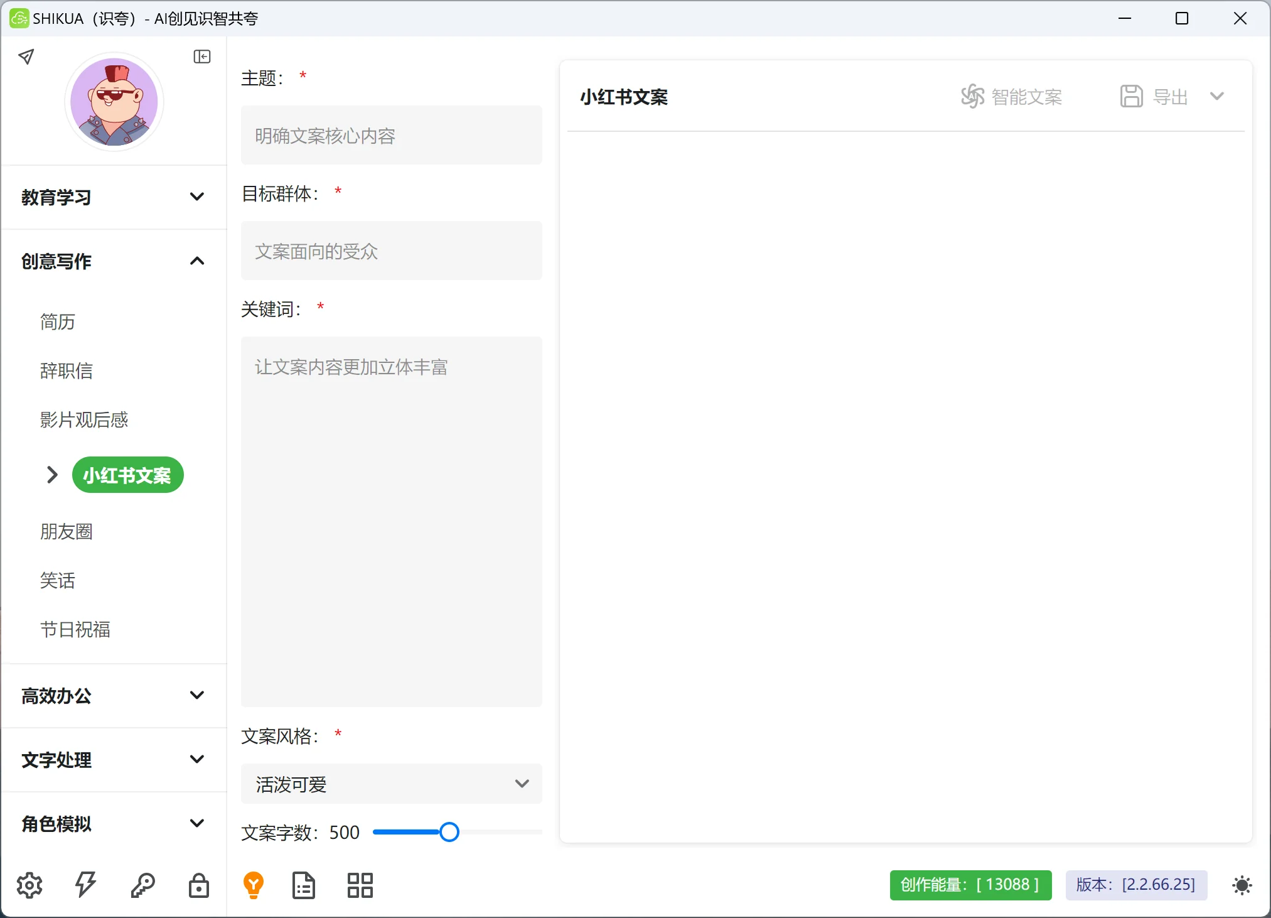Focus the 关键词 text area
Viewport: 1271px width, 918px height.
[x=392, y=522]
